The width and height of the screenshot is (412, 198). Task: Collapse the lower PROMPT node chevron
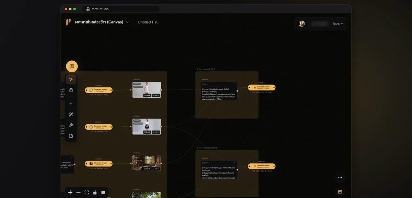point(235,163)
